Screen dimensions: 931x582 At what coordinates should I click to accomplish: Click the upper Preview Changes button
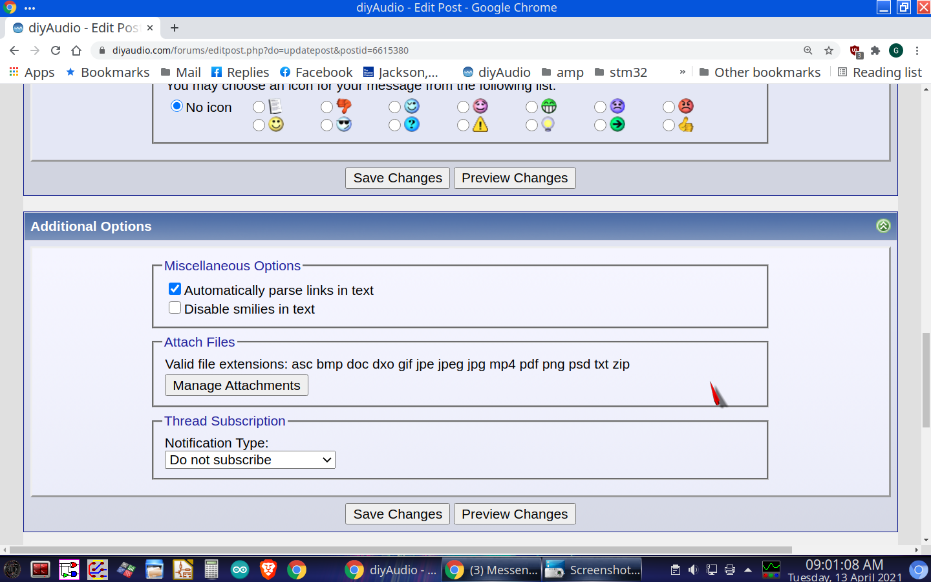pyautogui.click(x=515, y=178)
